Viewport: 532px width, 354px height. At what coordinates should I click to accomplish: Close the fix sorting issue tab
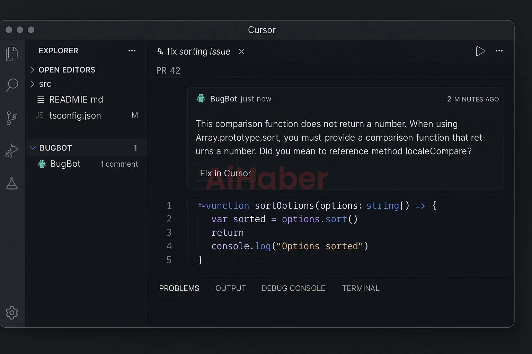[241, 52]
